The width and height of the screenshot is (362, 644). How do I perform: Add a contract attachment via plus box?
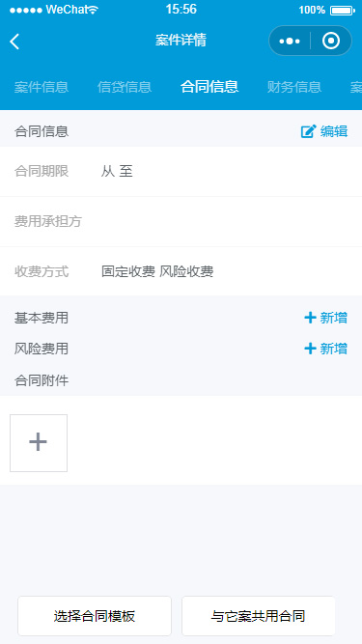[x=39, y=443]
